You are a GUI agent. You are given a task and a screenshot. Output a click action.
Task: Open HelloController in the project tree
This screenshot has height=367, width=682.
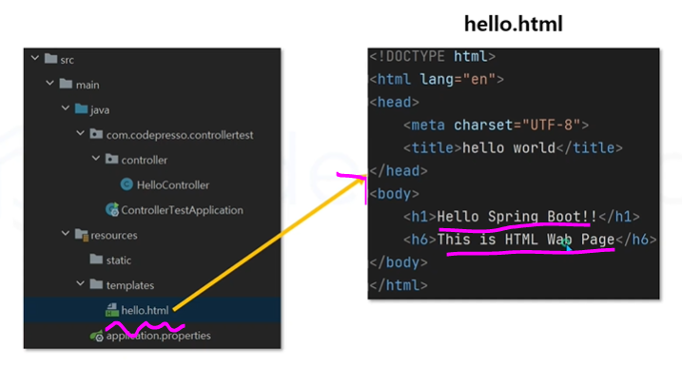(x=173, y=185)
